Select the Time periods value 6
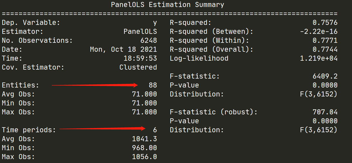This screenshot has width=352, height=163. (155, 130)
